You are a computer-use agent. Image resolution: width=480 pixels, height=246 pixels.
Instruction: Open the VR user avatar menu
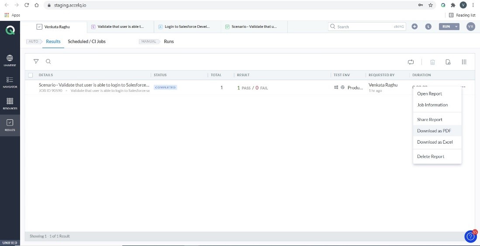(470, 27)
